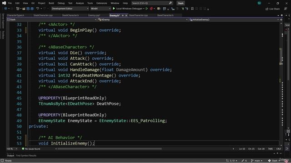Viewport: 291px width, 163px height.
Task: Open the 100 % zoom level dropdown
Action: (12, 149)
